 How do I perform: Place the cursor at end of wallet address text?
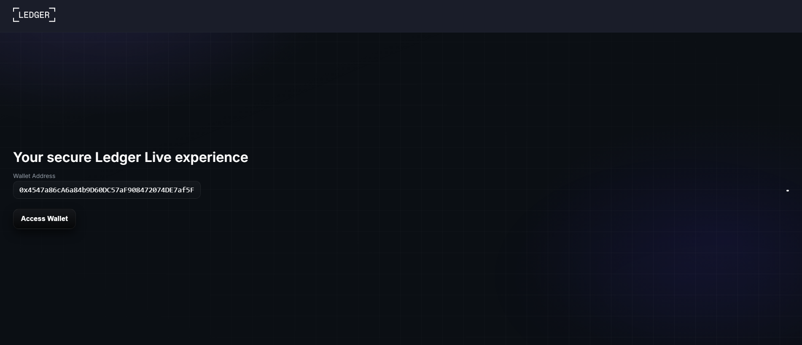pos(194,190)
